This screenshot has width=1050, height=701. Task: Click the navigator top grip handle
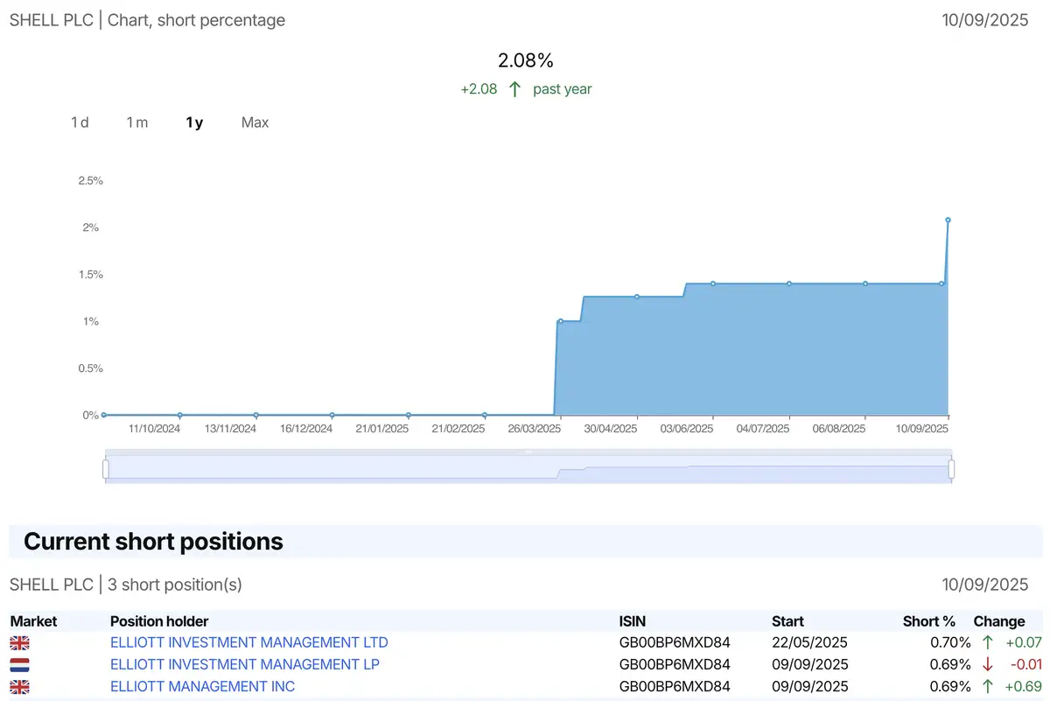coord(528,452)
